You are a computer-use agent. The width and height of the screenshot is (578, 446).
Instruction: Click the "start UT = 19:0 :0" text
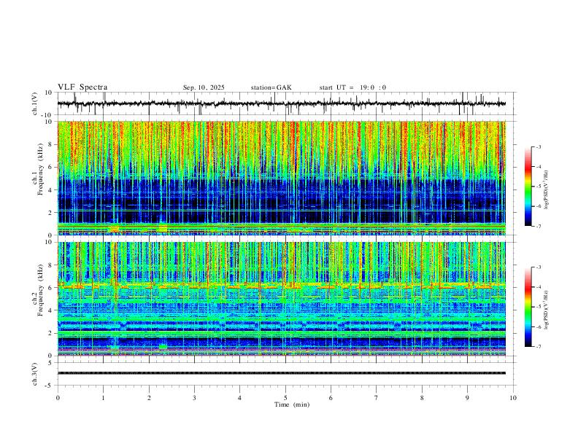point(352,87)
